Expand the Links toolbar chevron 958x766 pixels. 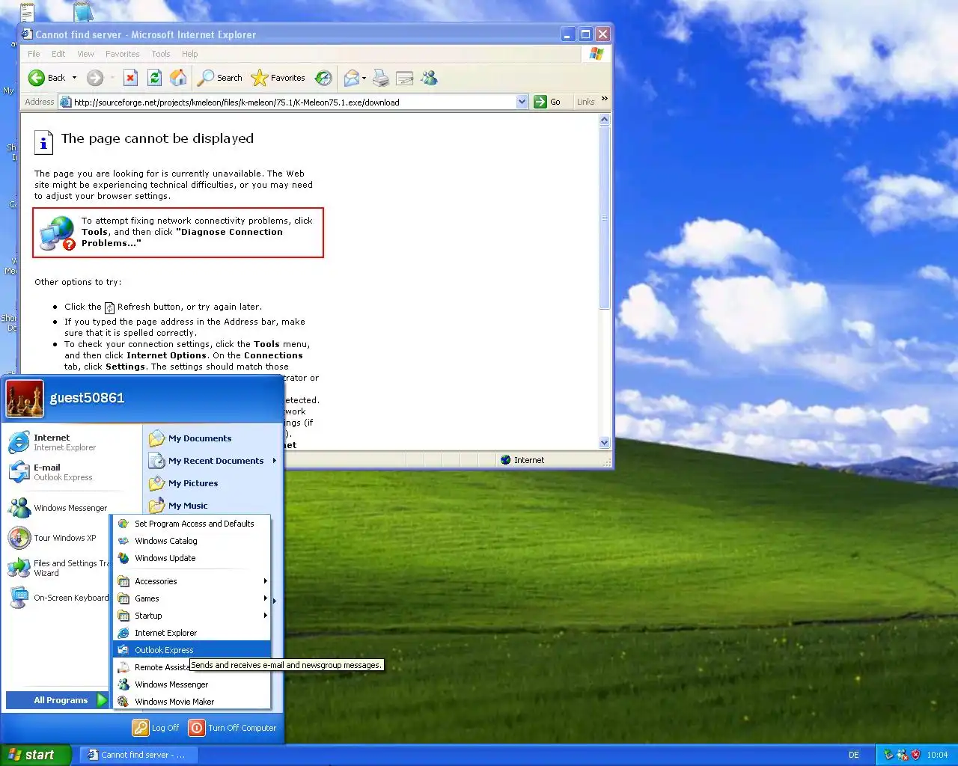[x=605, y=99]
